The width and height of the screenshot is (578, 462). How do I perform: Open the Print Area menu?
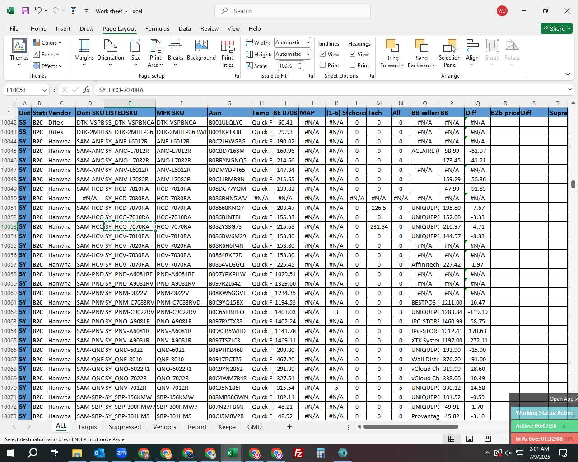[156, 53]
